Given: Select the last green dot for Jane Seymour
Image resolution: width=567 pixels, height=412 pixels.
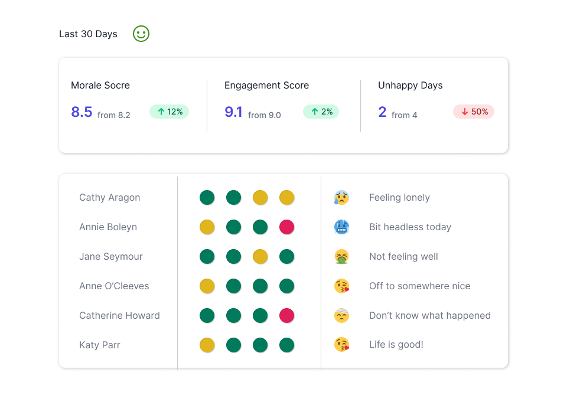Looking at the screenshot, I should point(287,257).
